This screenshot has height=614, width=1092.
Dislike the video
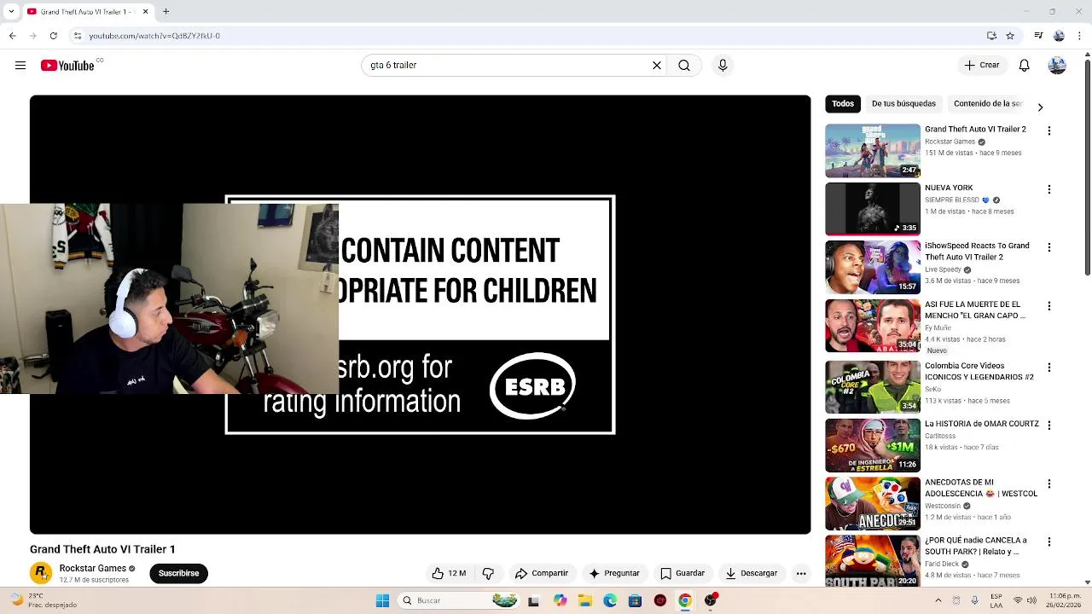point(489,573)
